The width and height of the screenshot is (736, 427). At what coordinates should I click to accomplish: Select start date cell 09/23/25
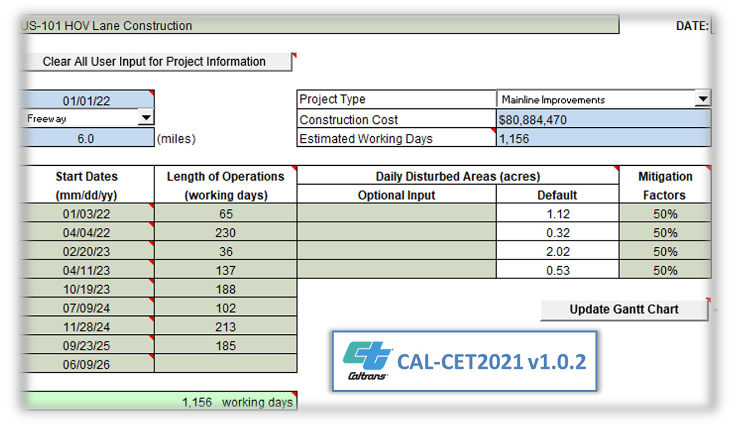86,346
